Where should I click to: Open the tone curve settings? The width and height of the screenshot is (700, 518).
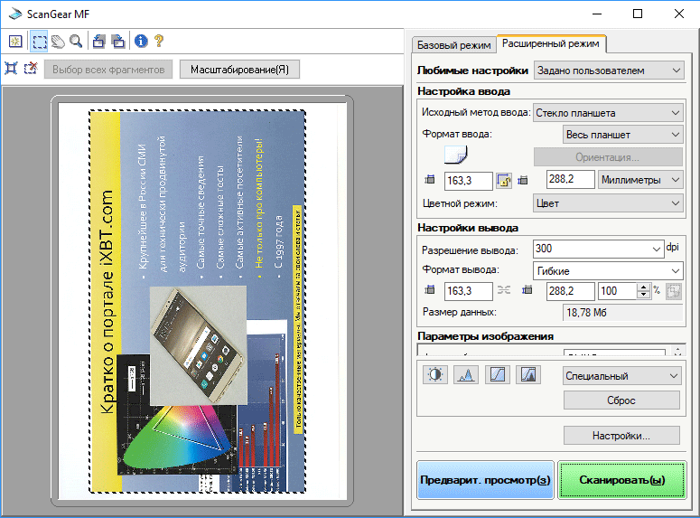click(497, 375)
